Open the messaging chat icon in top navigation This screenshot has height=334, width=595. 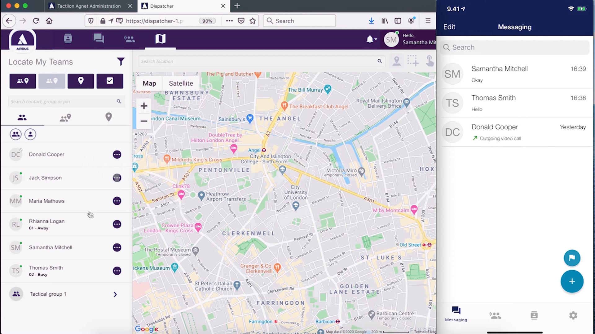pyautogui.click(x=99, y=39)
